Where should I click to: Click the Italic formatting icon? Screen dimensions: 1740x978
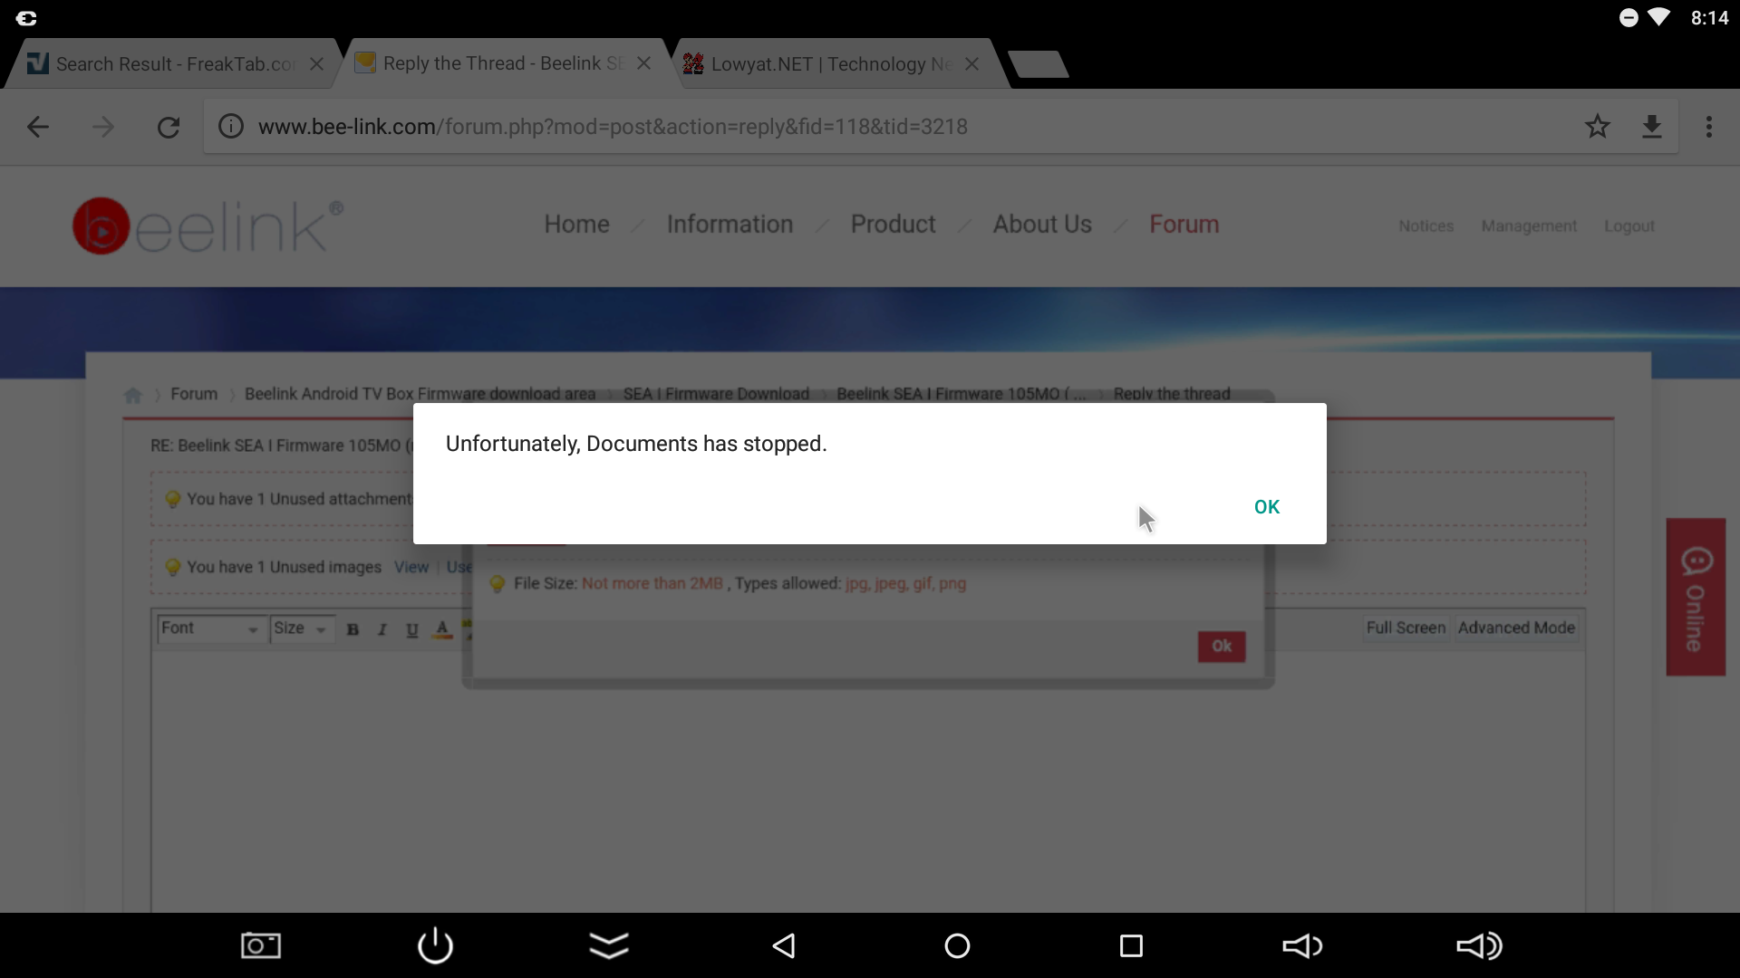click(x=380, y=628)
